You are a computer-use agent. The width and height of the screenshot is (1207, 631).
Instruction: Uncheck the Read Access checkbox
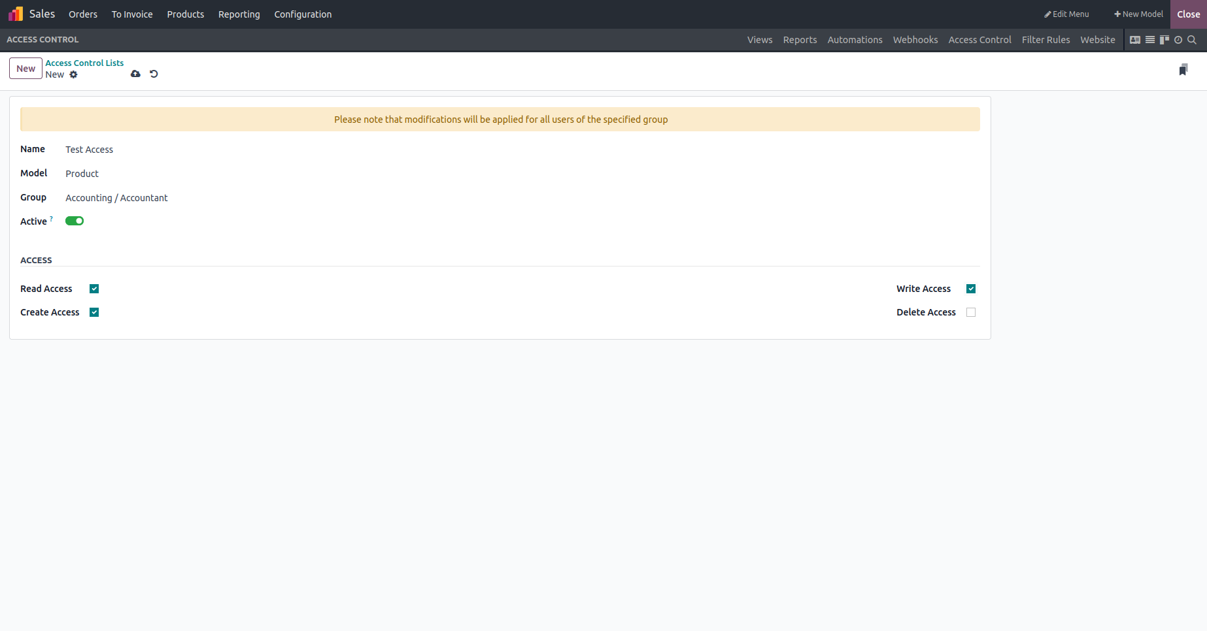click(94, 289)
